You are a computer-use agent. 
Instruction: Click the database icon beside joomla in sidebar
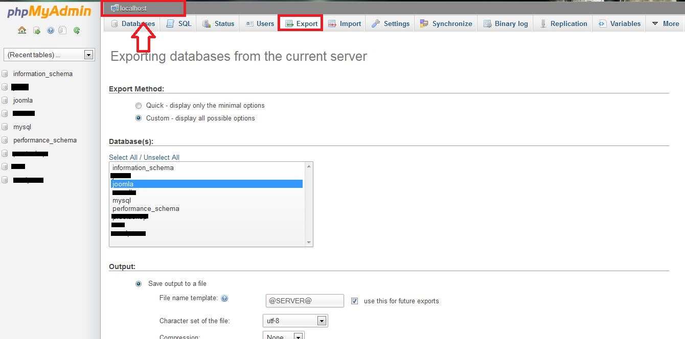coord(5,101)
